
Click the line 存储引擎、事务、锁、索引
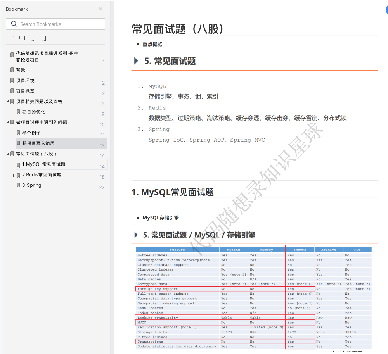(x=184, y=97)
